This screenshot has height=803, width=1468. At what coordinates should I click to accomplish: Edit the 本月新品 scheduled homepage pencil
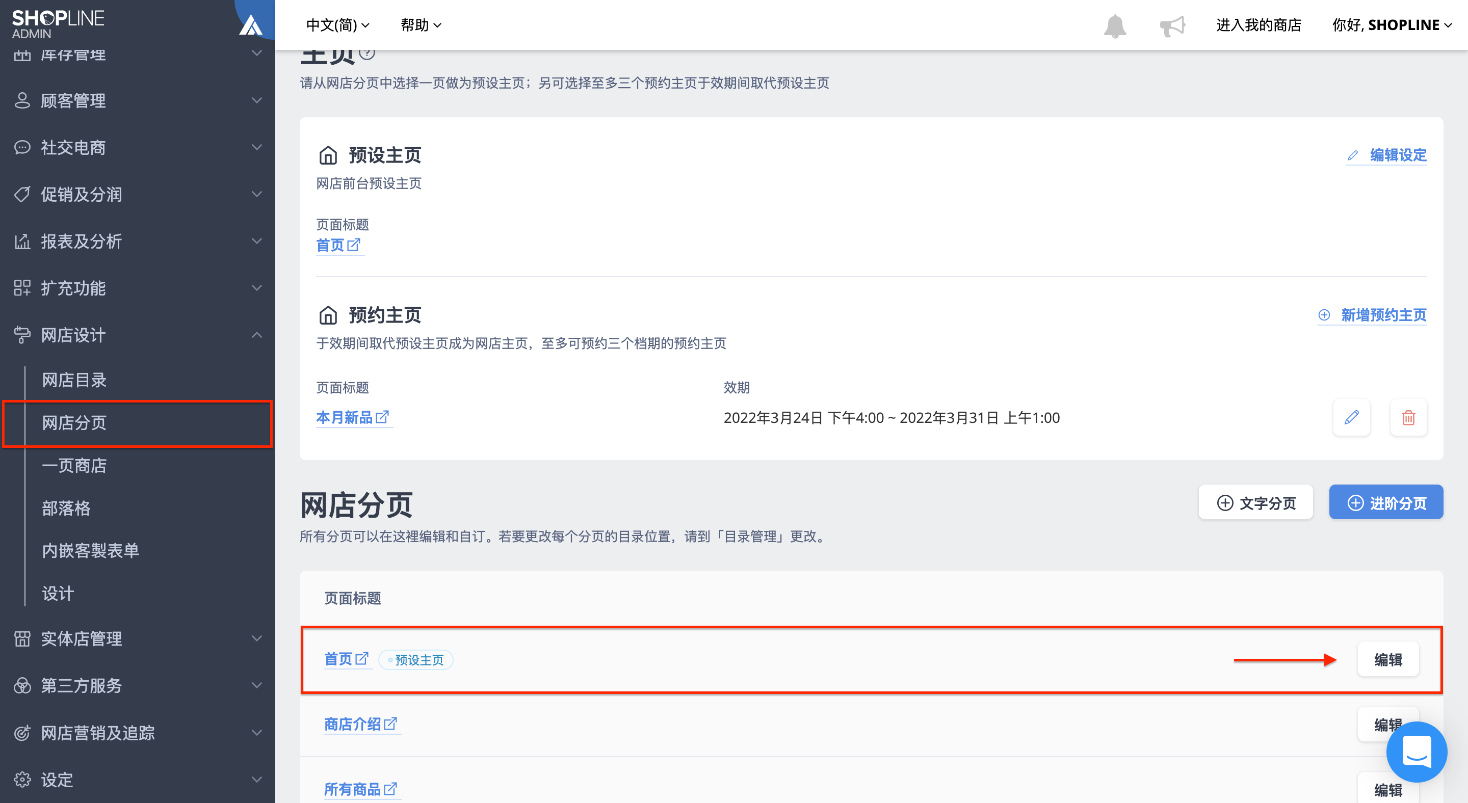pyautogui.click(x=1351, y=417)
